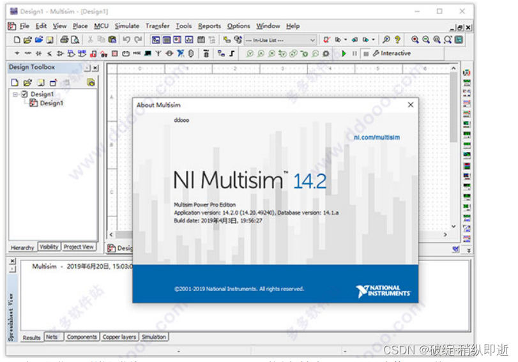The width and height of the screenshot is (518, 362).
Task: Close the About Multisim dialog
Action: tap(411, 105)
